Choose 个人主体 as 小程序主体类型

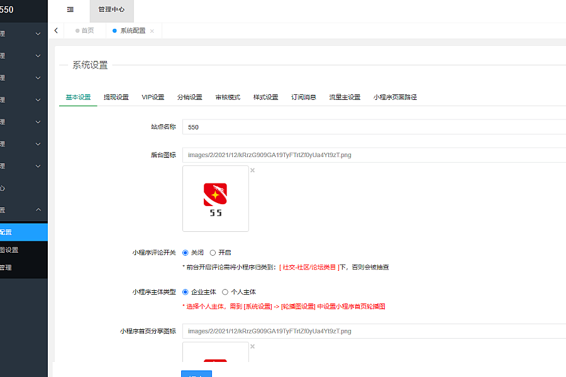225,292
